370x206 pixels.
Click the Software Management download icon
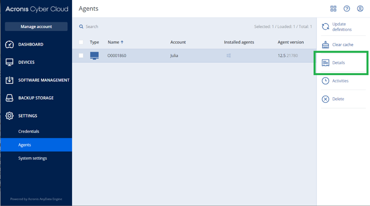[x=9, y=80]
